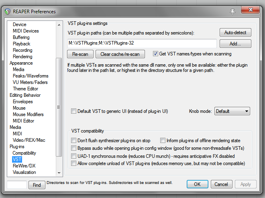Viewport: 265px width, 198px height.
Task: Enable Default VST to generic UI
Action: tap(73, 111)
